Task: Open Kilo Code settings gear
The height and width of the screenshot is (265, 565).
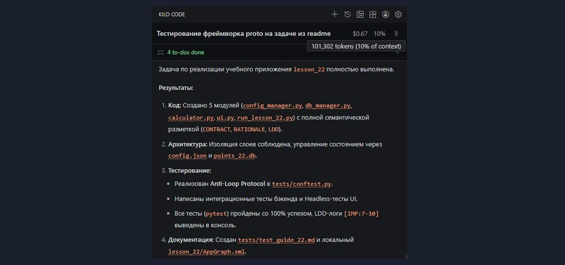Action: (x=398, y=15)
